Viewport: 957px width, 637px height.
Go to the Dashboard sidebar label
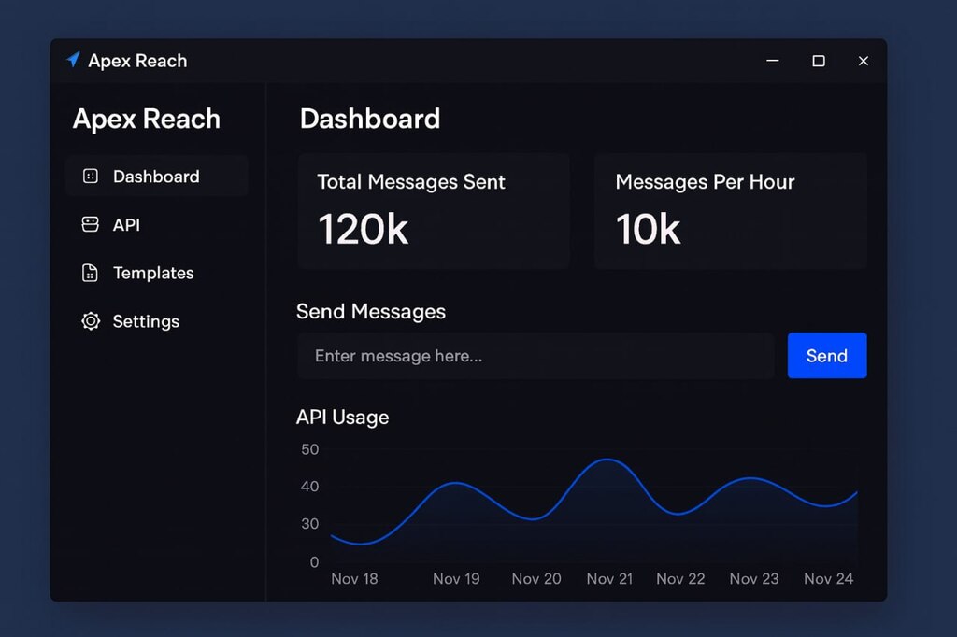156,177
